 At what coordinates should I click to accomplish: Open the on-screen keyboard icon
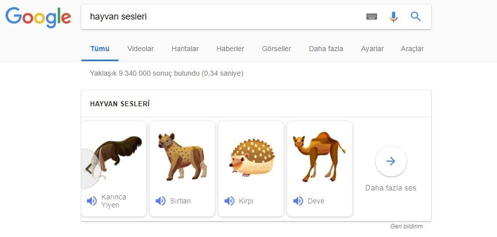click(x=371, y=17)
